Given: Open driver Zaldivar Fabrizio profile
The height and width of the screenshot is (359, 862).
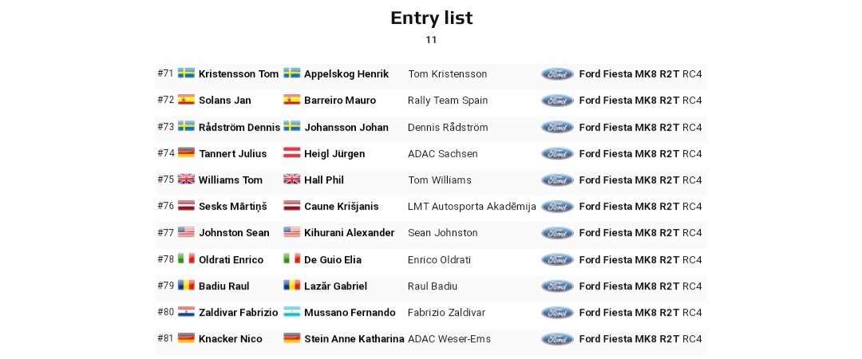Looking at the screenshot, I should pyautogui.click(x=239, y=313).
